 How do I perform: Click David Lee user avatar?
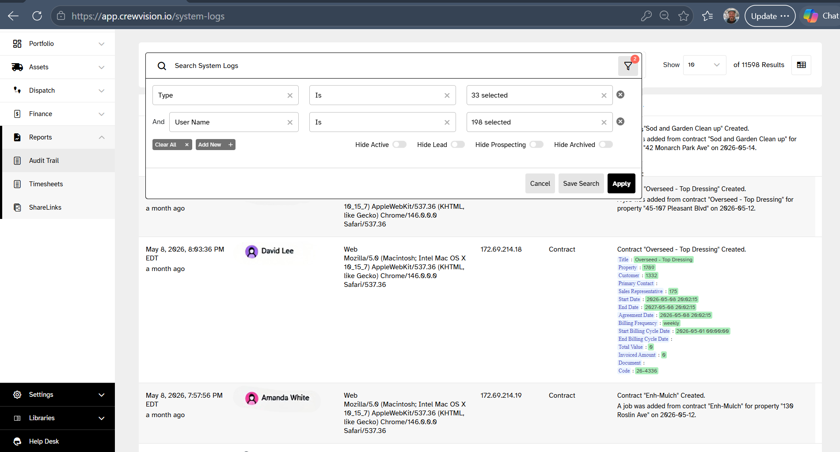click(251, 252)
